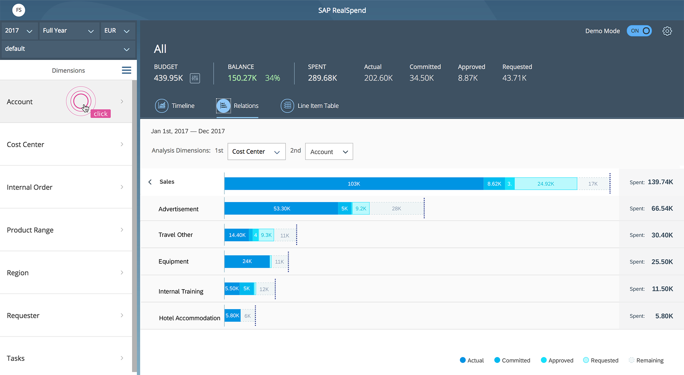Click the Requested 43.71K value
The width and height of the screenshot is (684, 375).
coord(514,78)
